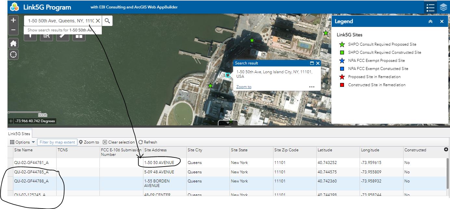Screen dimensions: 450x209
Task: Go to default map extent home icon
Action: pos(13,43)
